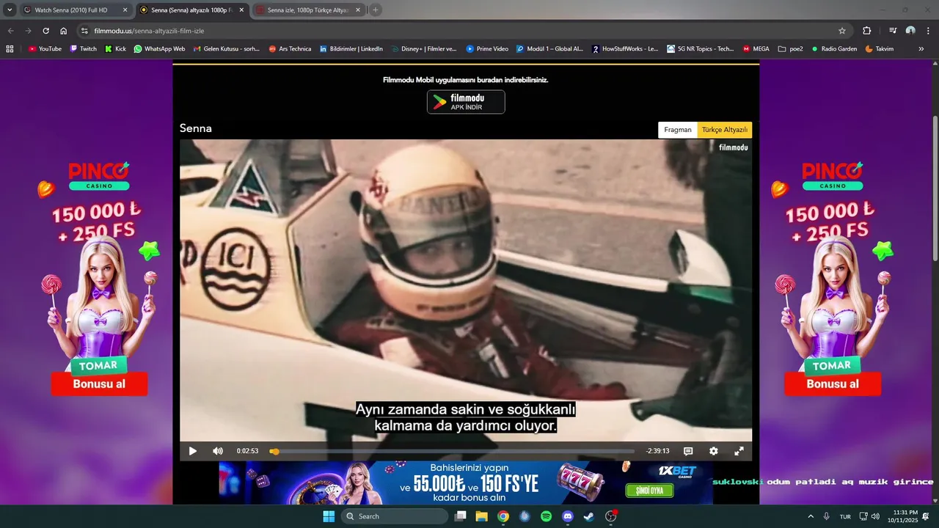Enter fullscreen video mode
939x528 pixels.
click(x=739, y=451)
